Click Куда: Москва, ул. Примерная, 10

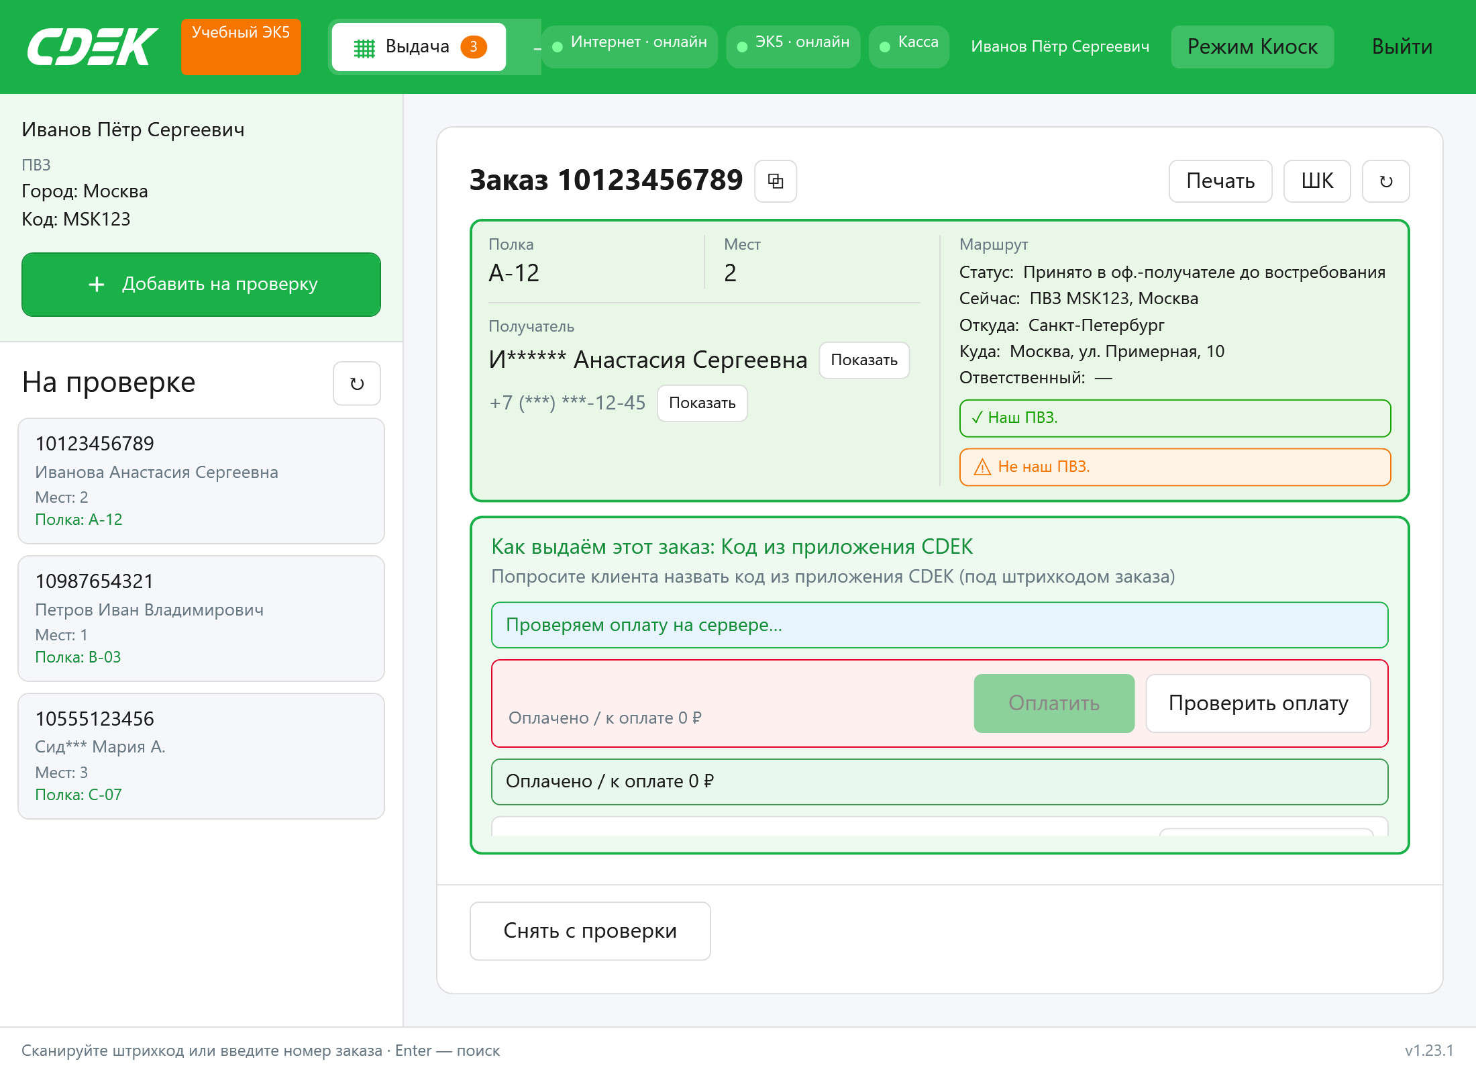pyautogui.click(x=1092, y=352)
